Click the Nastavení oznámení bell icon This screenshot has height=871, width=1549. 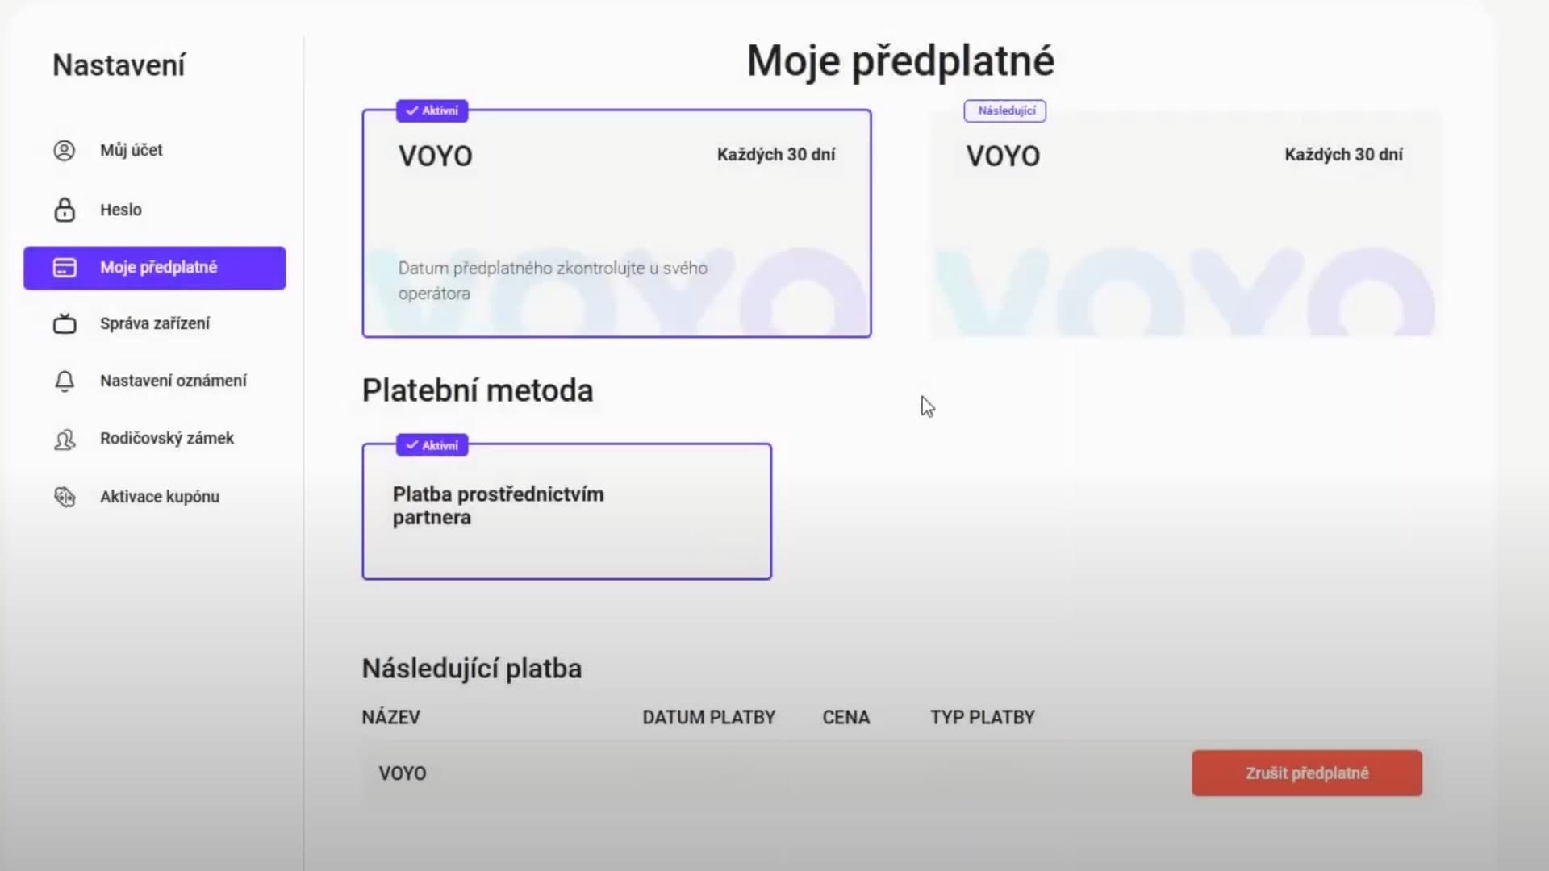[64, 381]
